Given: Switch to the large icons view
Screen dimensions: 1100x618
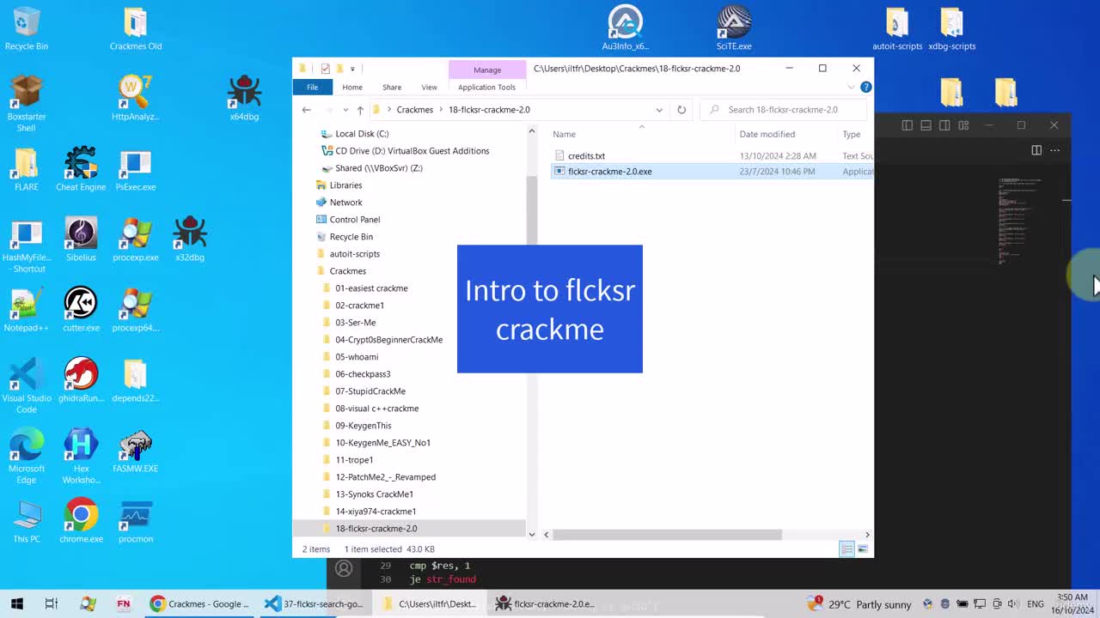Looking at the screenshot, I should click(863, 549).
